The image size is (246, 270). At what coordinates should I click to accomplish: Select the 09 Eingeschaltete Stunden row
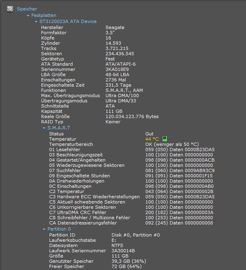[79, 176]
